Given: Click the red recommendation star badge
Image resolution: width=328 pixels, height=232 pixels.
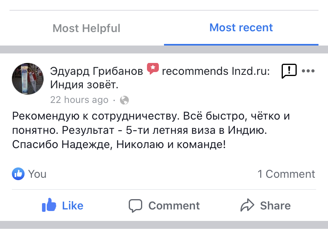Looking at the screenshot, I should (153, 69).
